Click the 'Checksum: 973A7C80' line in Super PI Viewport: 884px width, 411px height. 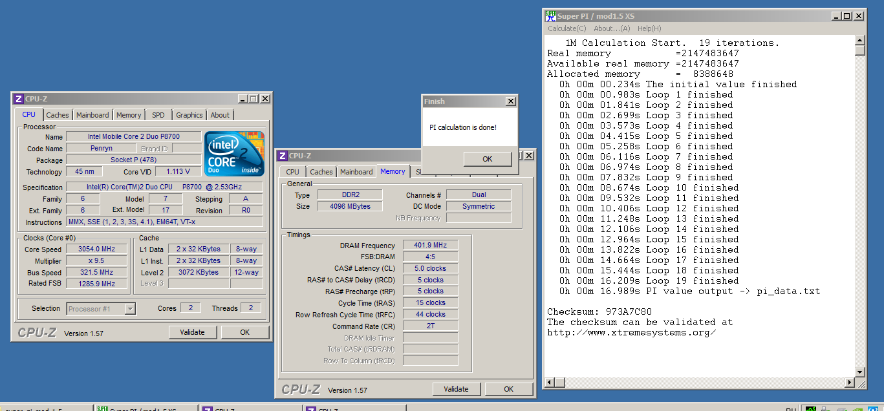pos(601,312)
